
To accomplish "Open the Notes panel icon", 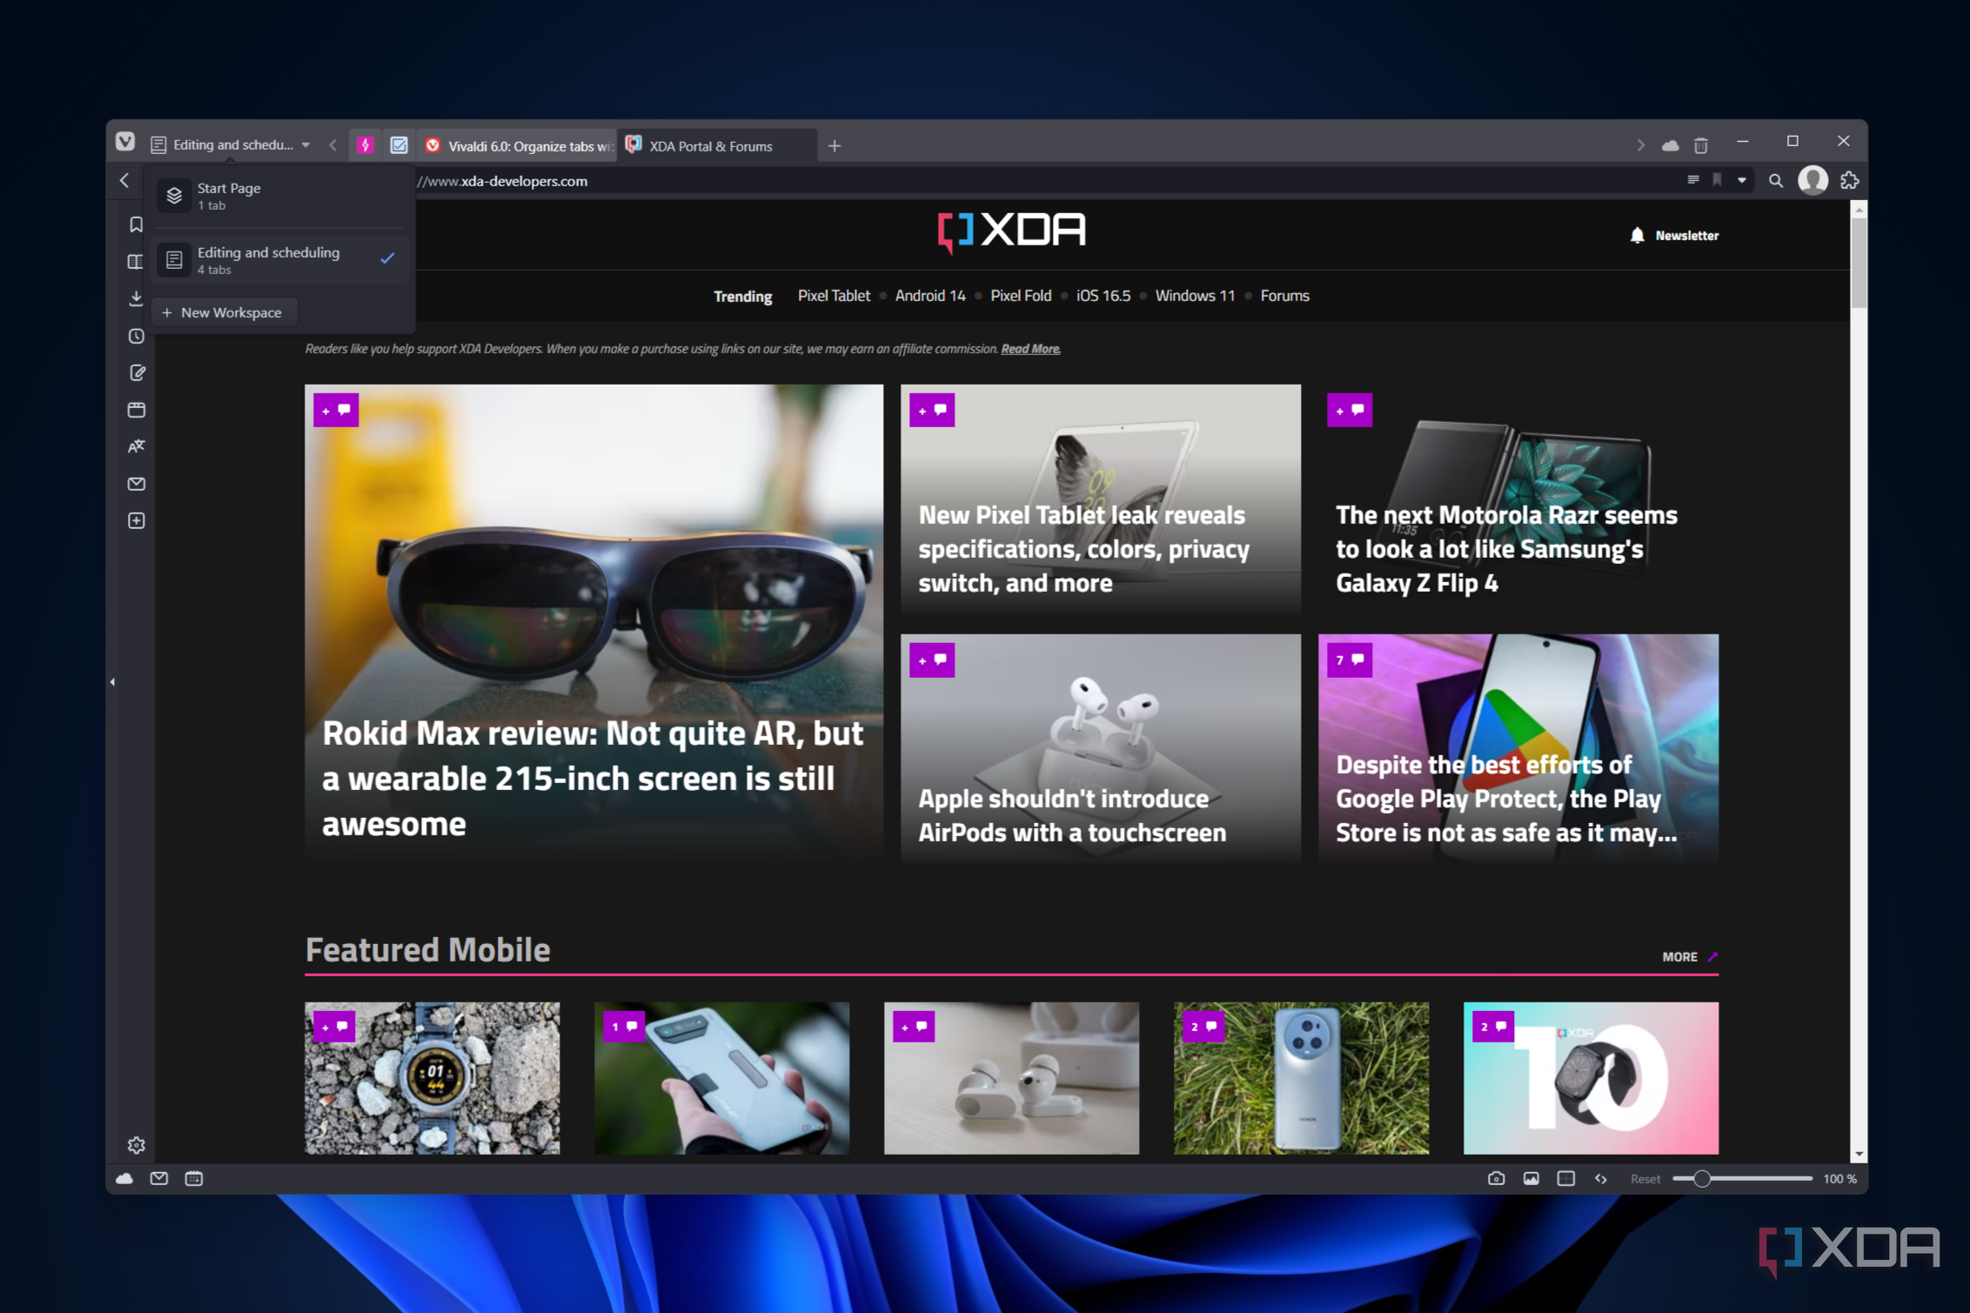I will tap(136, 372).
